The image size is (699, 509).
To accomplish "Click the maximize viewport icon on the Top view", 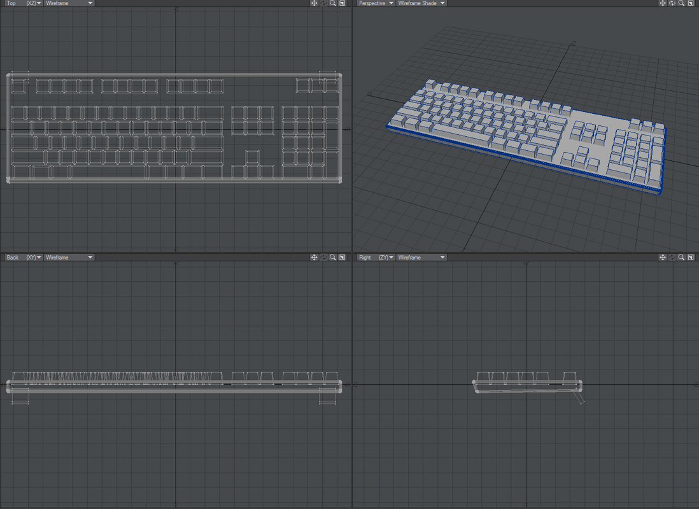I will coord(342,3).
